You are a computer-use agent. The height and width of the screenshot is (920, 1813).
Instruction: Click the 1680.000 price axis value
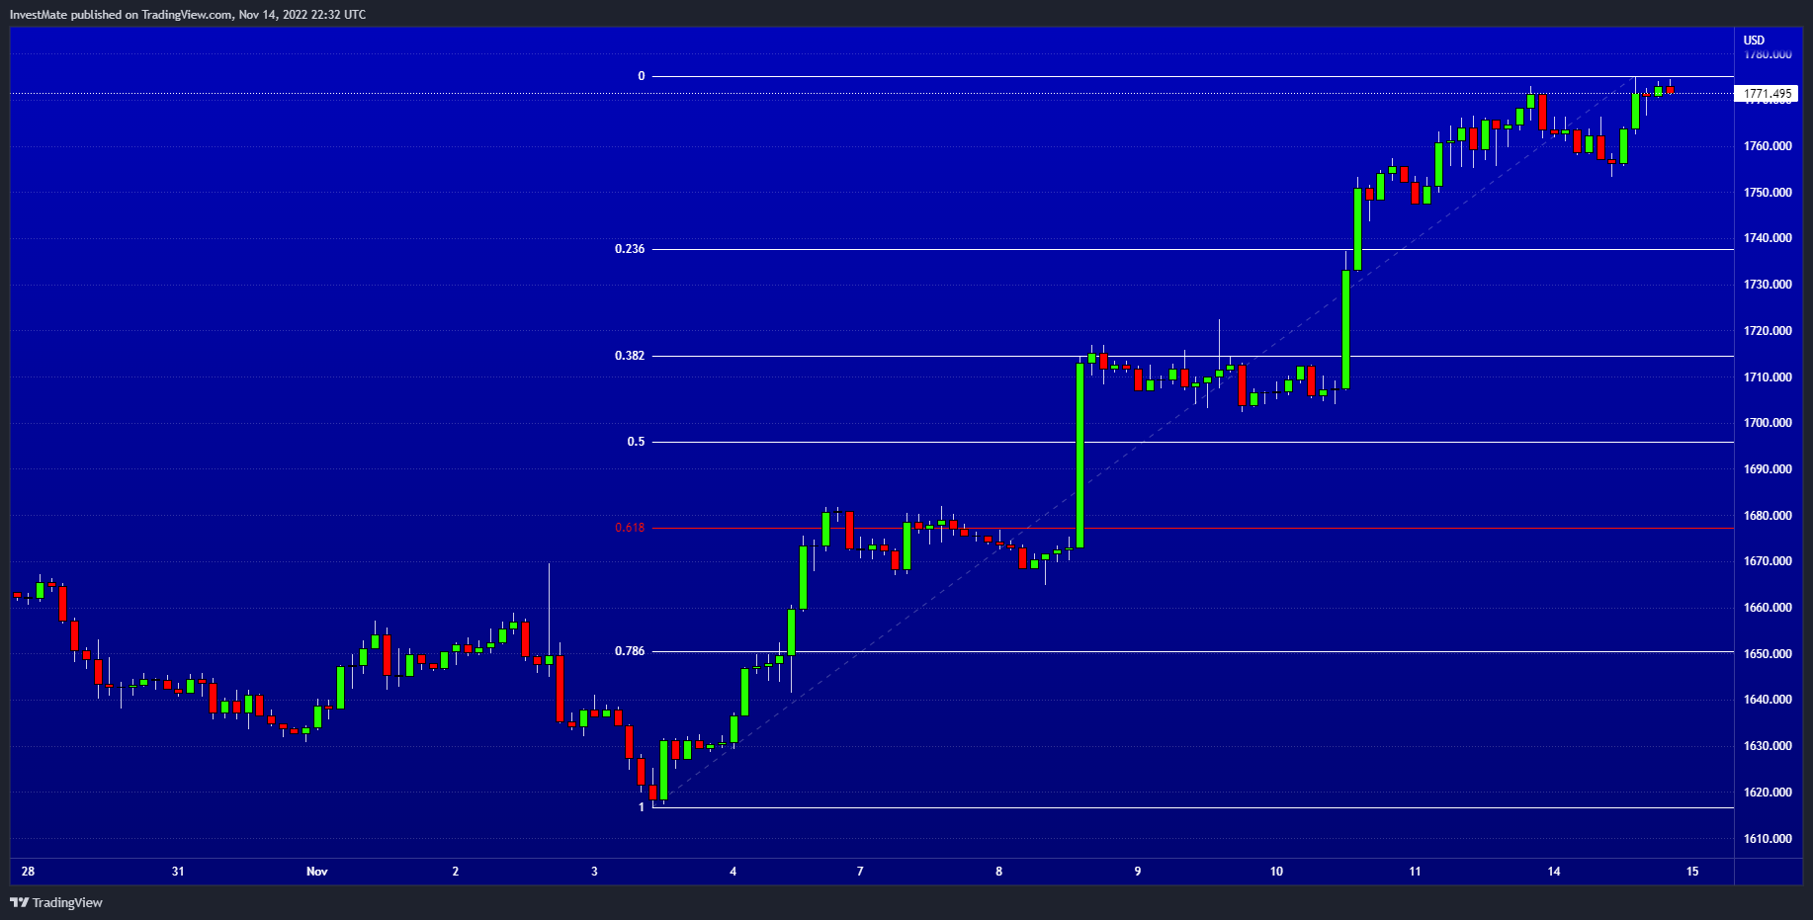tap(1768, 516)
